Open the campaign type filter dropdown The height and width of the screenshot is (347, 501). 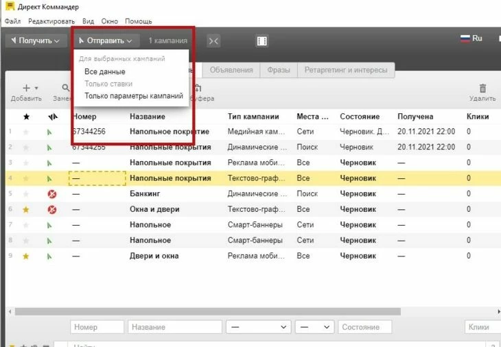[x=259, y=327]
